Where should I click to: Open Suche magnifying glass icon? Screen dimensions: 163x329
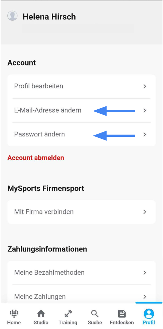[95, 314]
